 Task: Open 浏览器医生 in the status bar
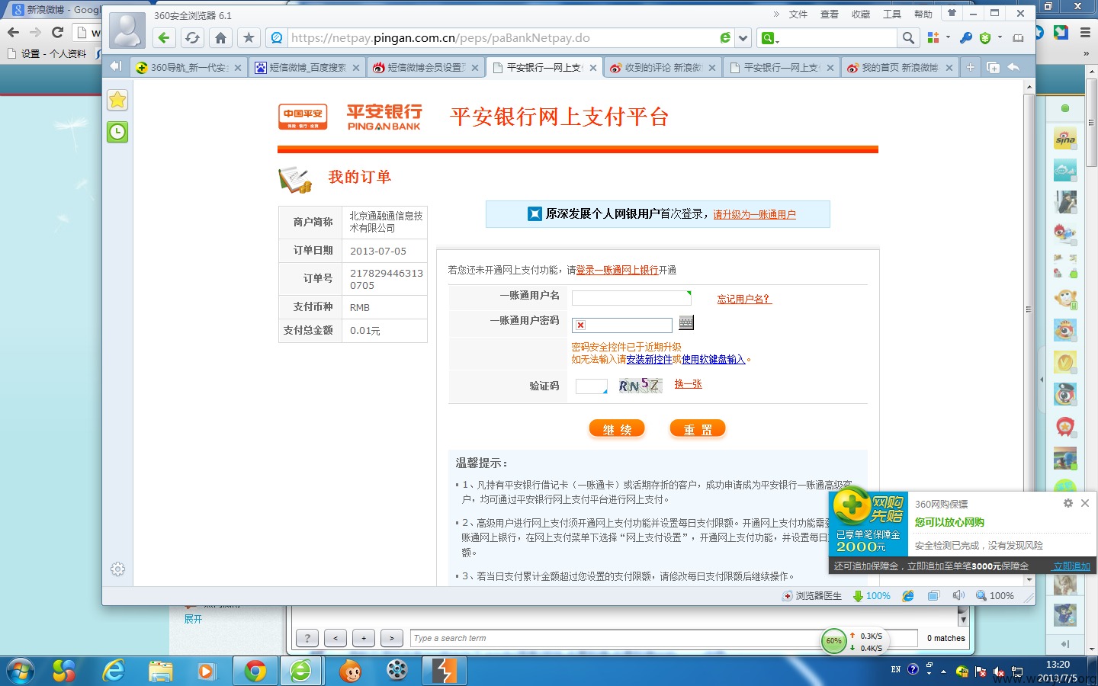[x=812, y=596]
